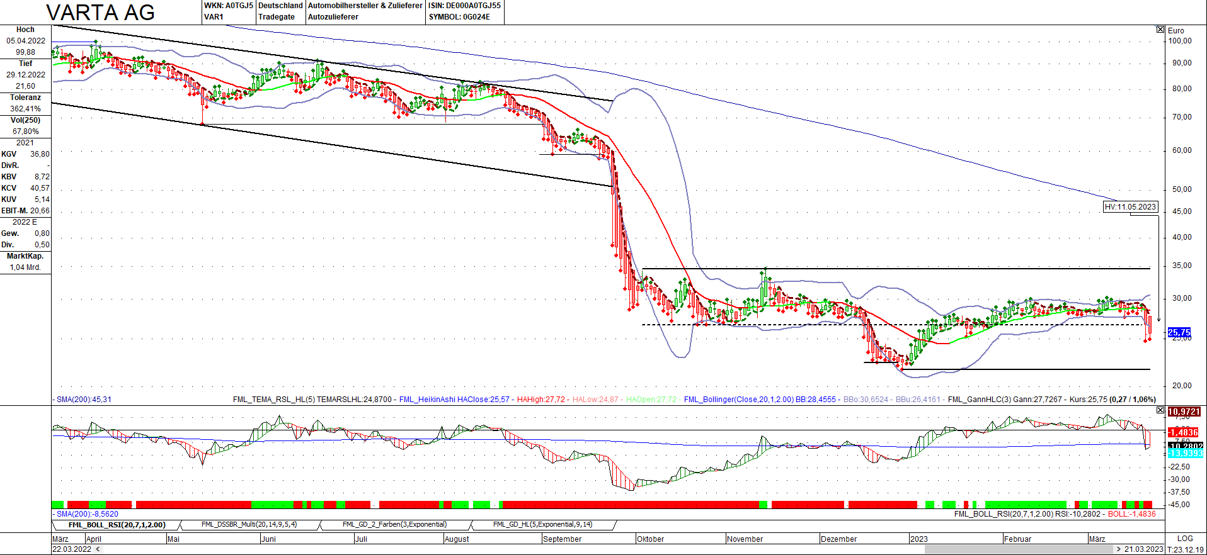The image size is (1207, 555).
Task: Open the FML_GD_HL indicator tab
Action: [x=542, y=525]
